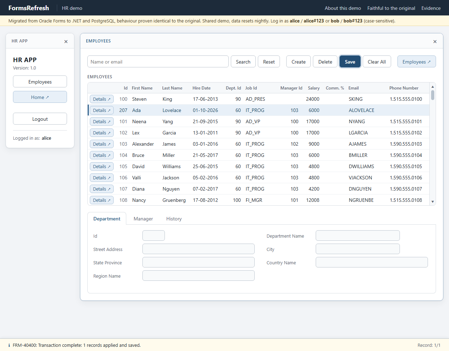Open Faithful to the original link
The image size is (449, 351).
point(391,8)
